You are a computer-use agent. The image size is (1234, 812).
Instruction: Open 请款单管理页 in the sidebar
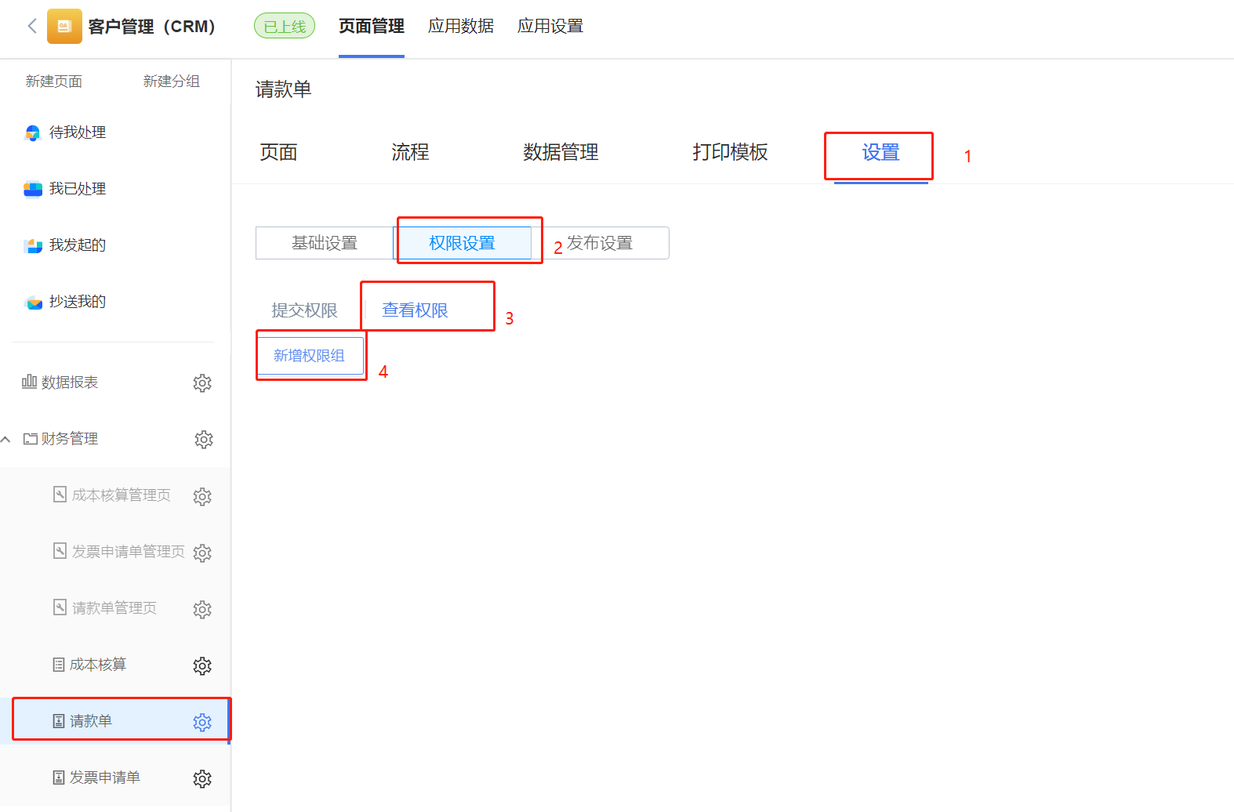pos(114,608)
